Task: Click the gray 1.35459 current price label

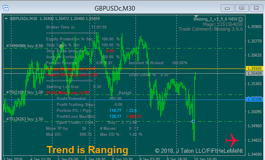Action: coord(255,74)
